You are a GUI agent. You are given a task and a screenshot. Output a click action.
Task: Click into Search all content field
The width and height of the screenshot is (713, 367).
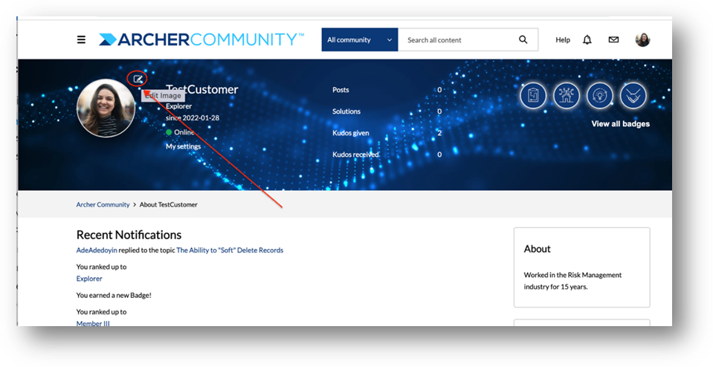458,40
